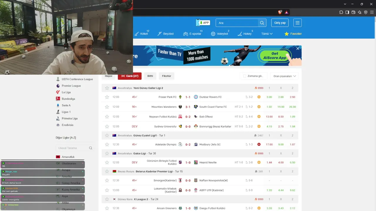The height and width of the screenshot is (211, 376).
Task: Click the 1-1 score of Fraser Park match
Action: pos(188,97)
